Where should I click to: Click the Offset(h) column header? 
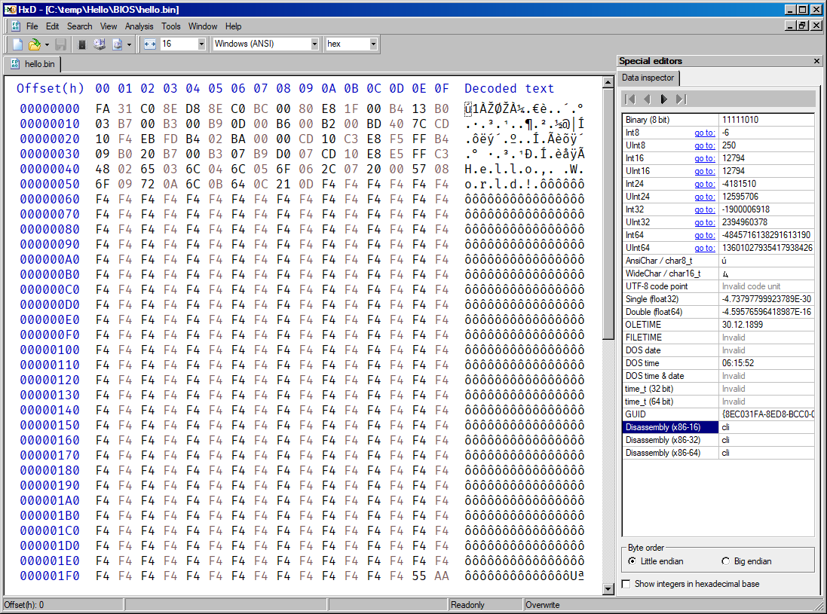50,89
